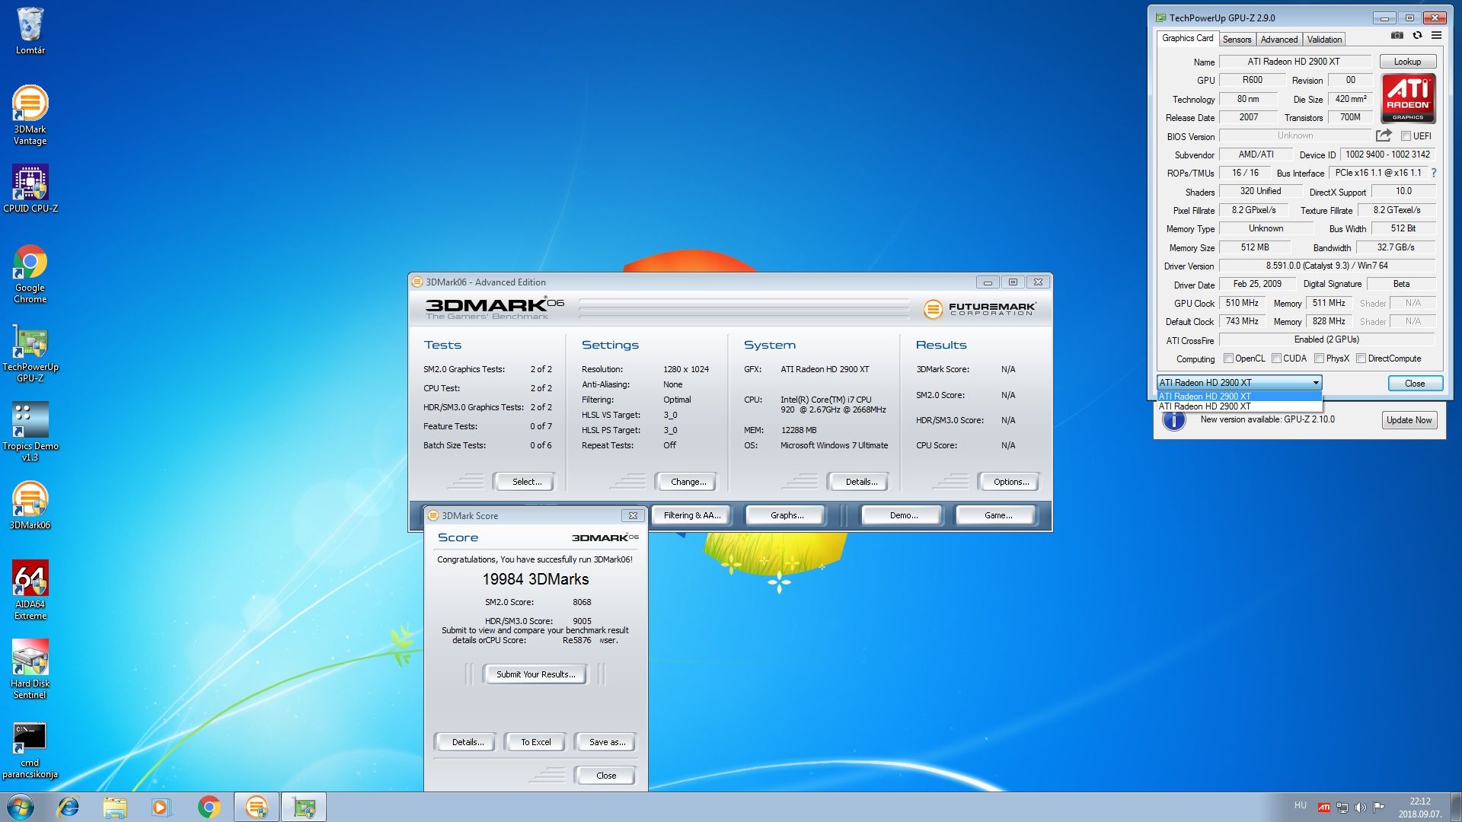Click the HU language indicator
This screenshot has width=1462, height=822.
coord(1300,805)
